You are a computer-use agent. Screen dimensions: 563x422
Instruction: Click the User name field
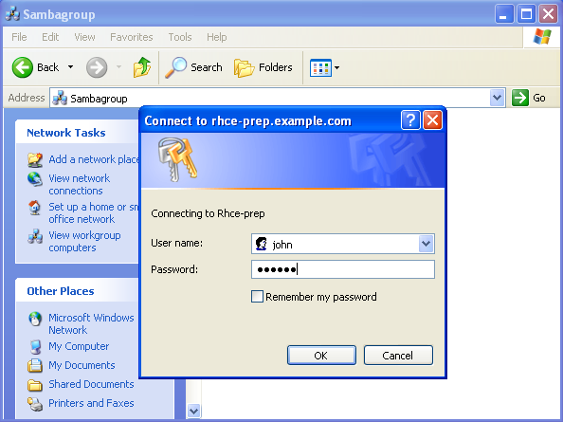click(x=343, y=244)
